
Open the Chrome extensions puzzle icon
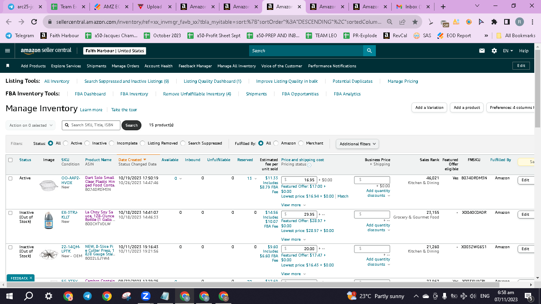point(494,22)
